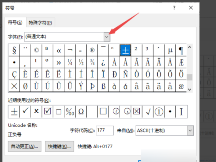Select the Ö umlaut symbol
The width and height of the screenshot is (216, 162).
pos(181,74)
